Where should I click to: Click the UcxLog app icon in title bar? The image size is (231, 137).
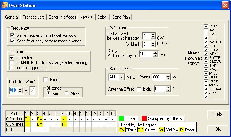tap(4, 5)
